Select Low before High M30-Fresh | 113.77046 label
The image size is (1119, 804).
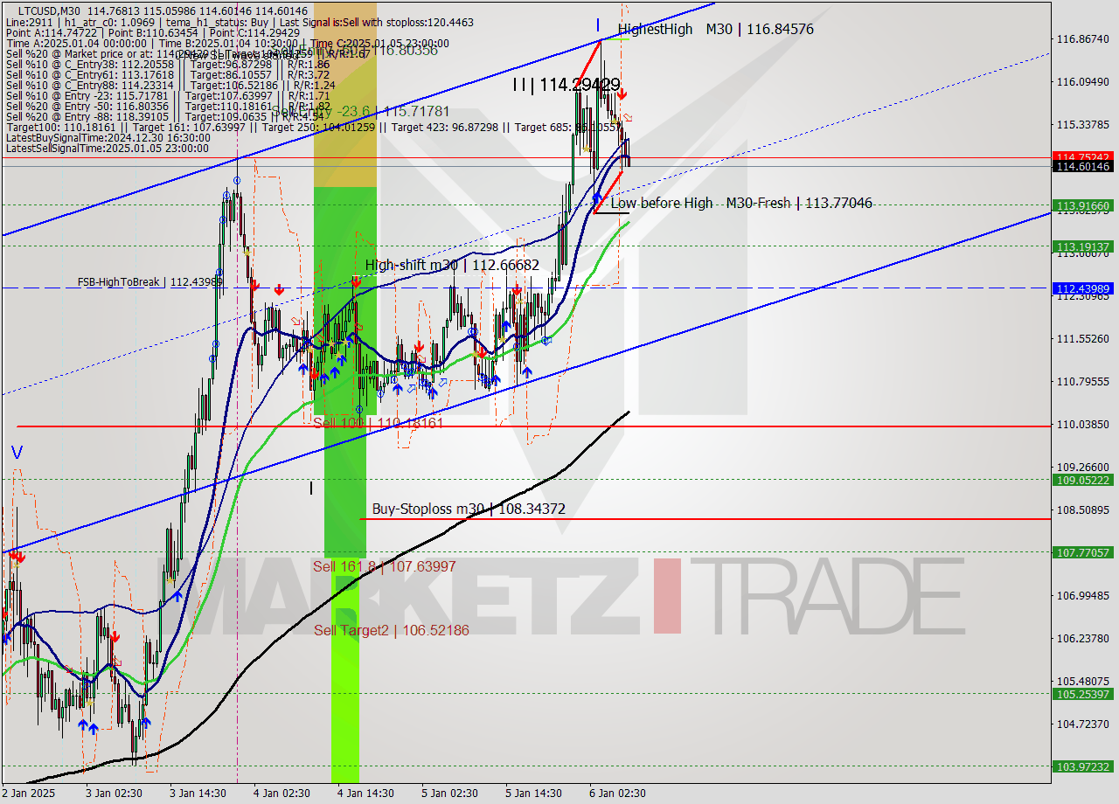[x=741, y=203]
